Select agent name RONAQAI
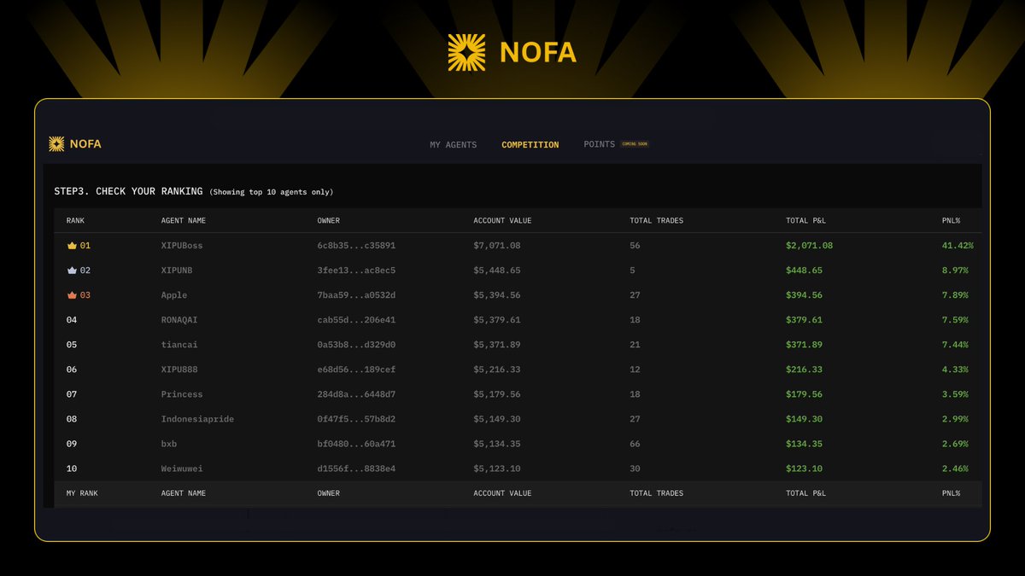The image size is (1025, 576). (x=179, y=320)
